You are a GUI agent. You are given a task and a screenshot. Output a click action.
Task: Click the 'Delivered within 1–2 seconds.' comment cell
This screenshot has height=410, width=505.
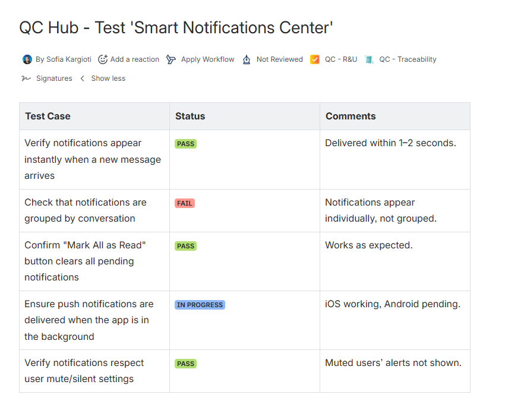click(390, 143)
